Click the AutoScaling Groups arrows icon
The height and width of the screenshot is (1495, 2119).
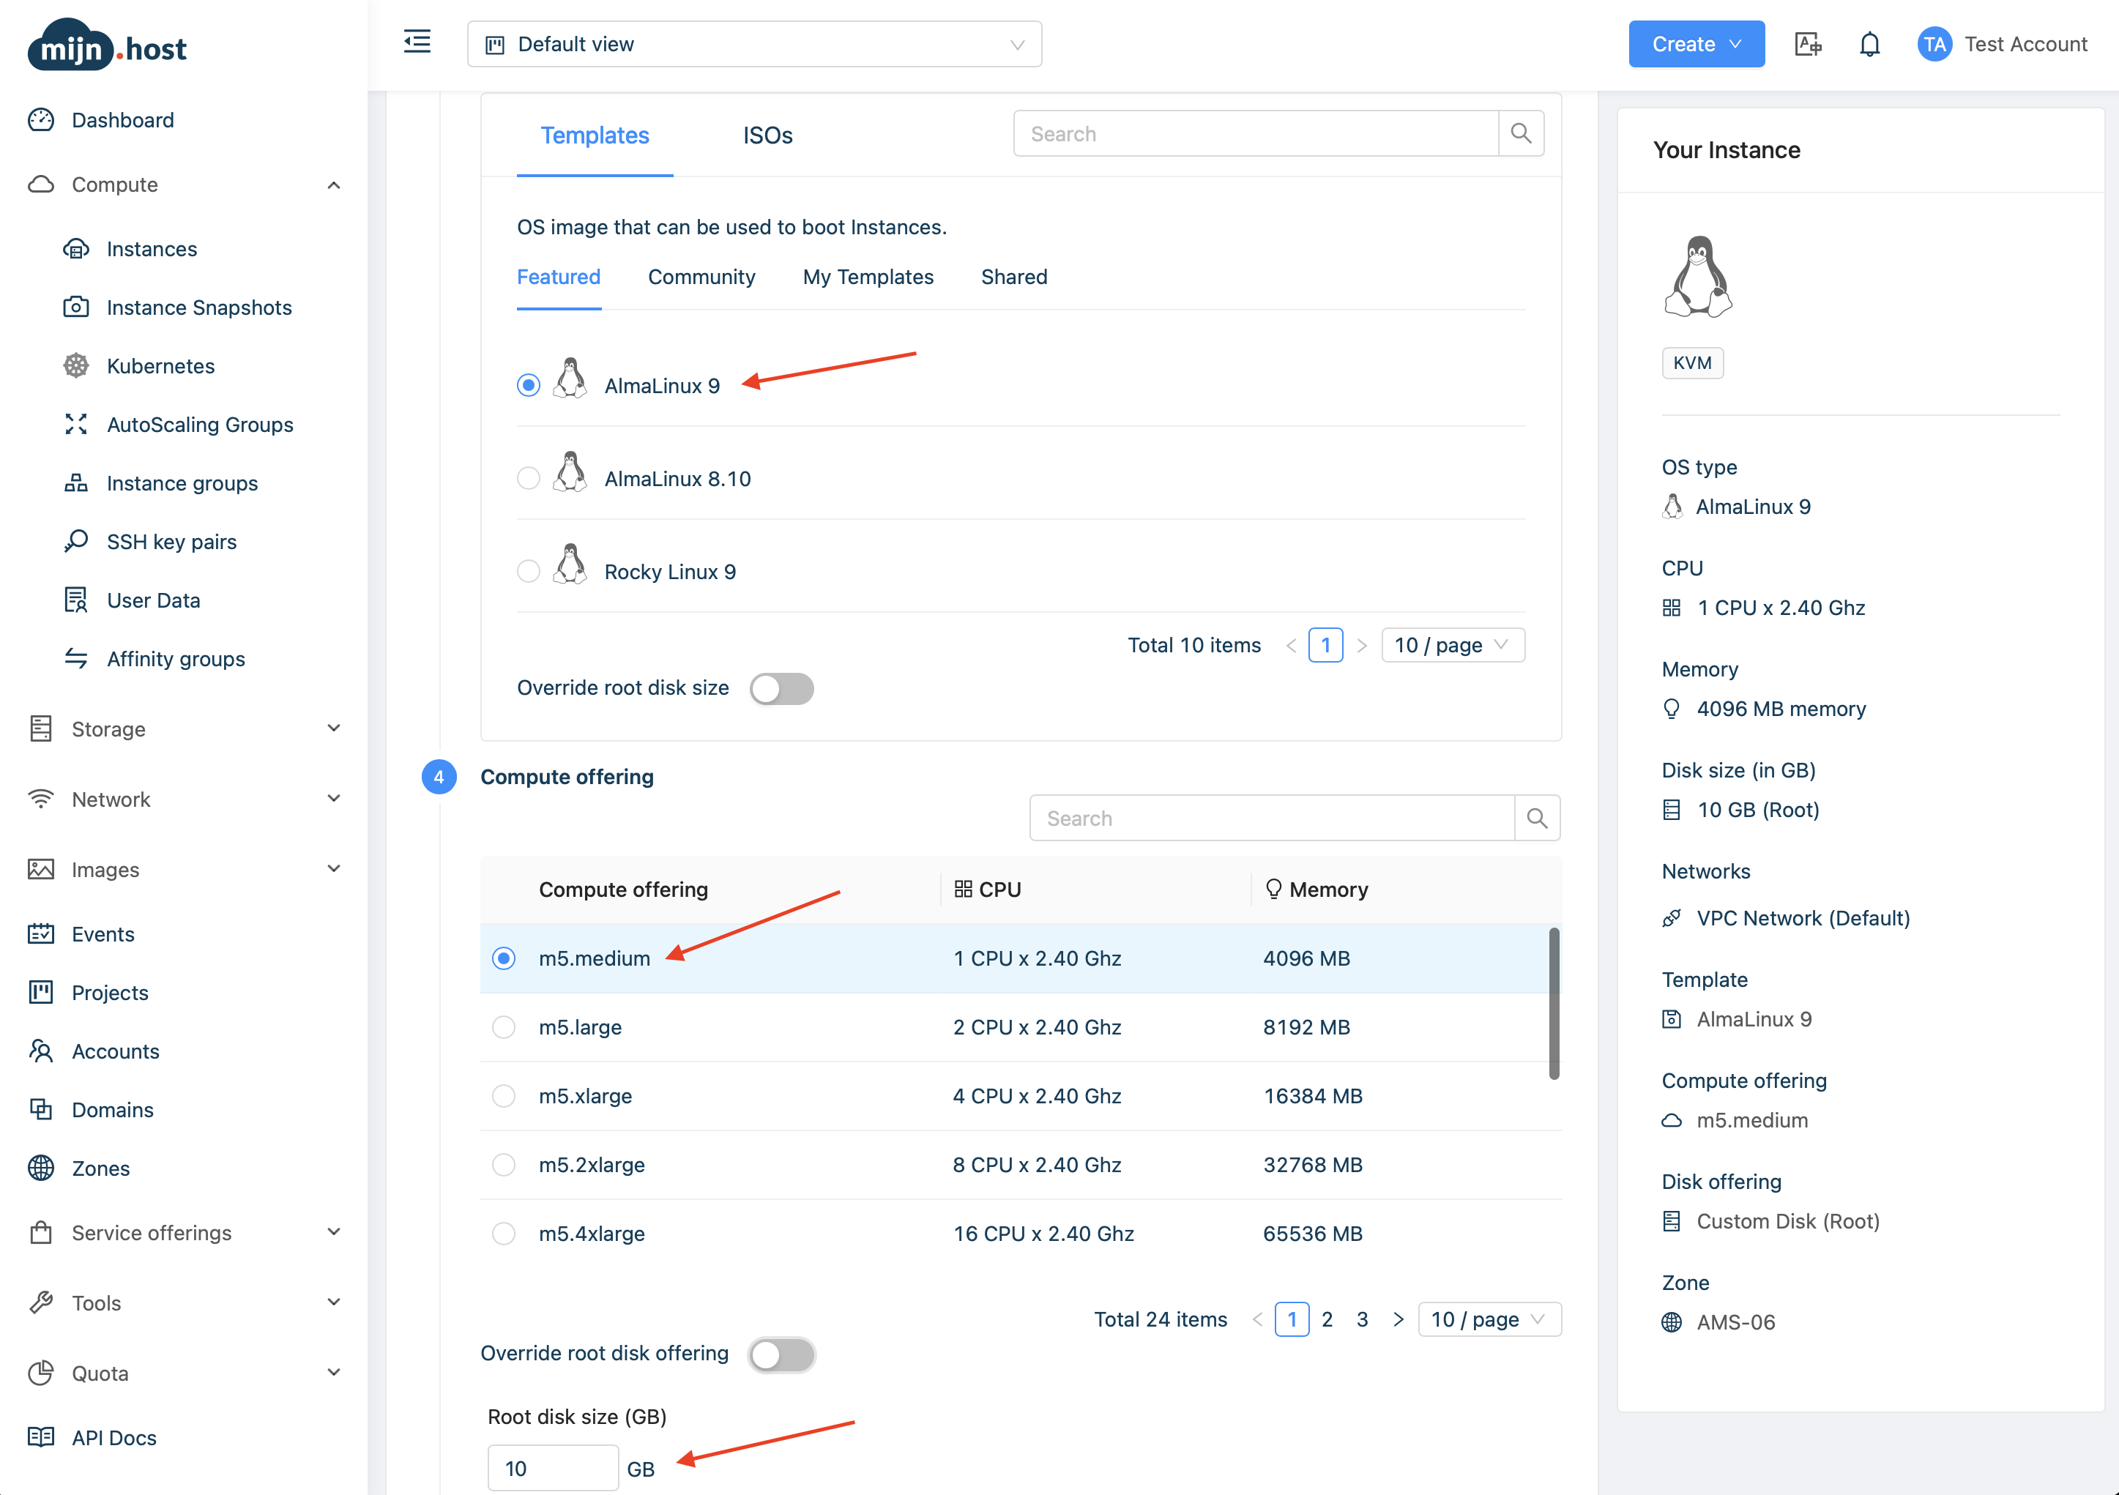[x=75, y=425]
